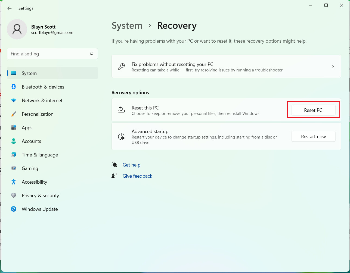Open the user profile avatar icon
The width and height of the screenshot is (350, 273).
(17, 29)
